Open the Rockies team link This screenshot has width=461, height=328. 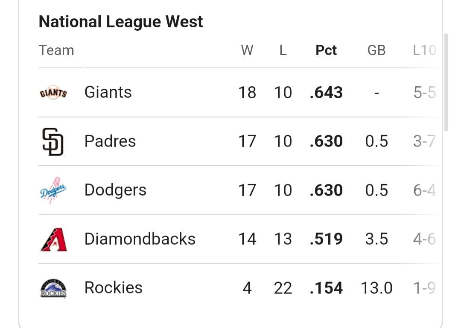coord(113,288)
